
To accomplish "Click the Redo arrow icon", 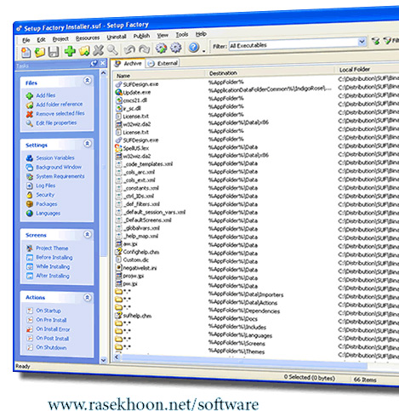I will 144,49.
